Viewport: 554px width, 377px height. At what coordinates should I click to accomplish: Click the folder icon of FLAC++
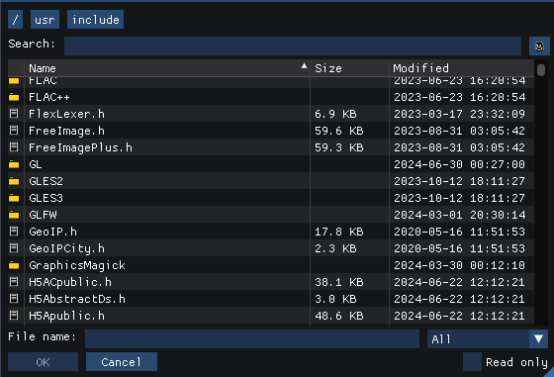click(x=14, y=97)
